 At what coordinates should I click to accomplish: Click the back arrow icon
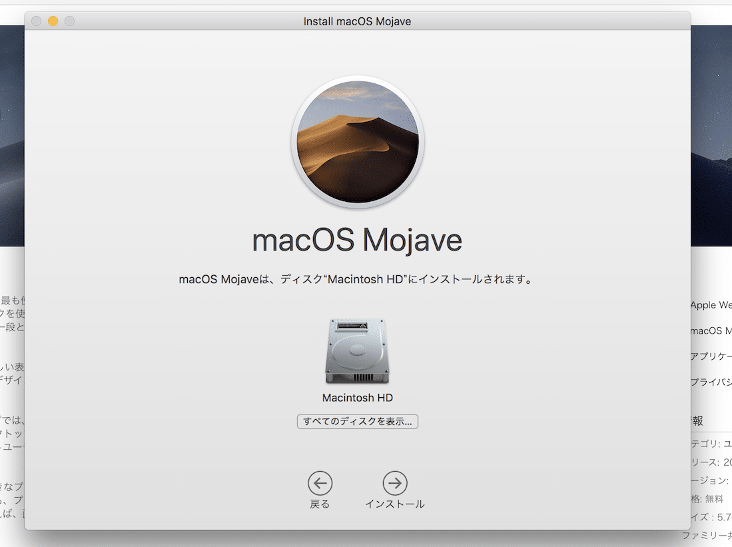tap(320, 483)
